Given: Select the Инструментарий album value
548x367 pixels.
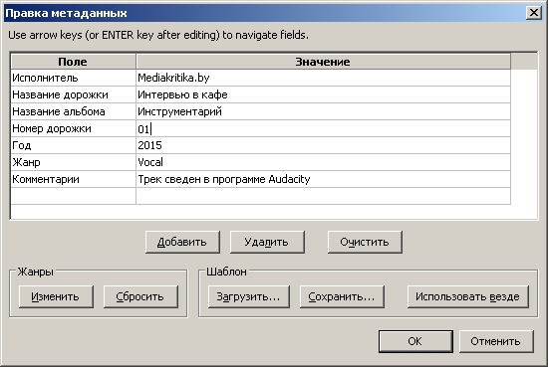Looking at the screenshot, I should [x=323, y=111].
